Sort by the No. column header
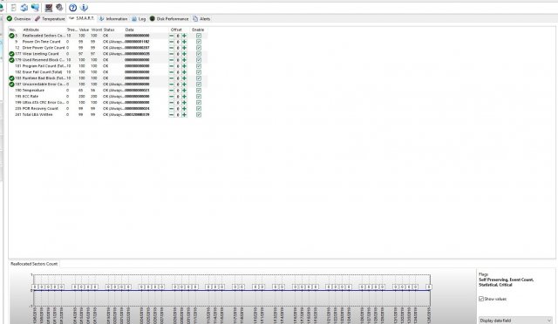Screen dimensions: 558x324 [12, 30]
